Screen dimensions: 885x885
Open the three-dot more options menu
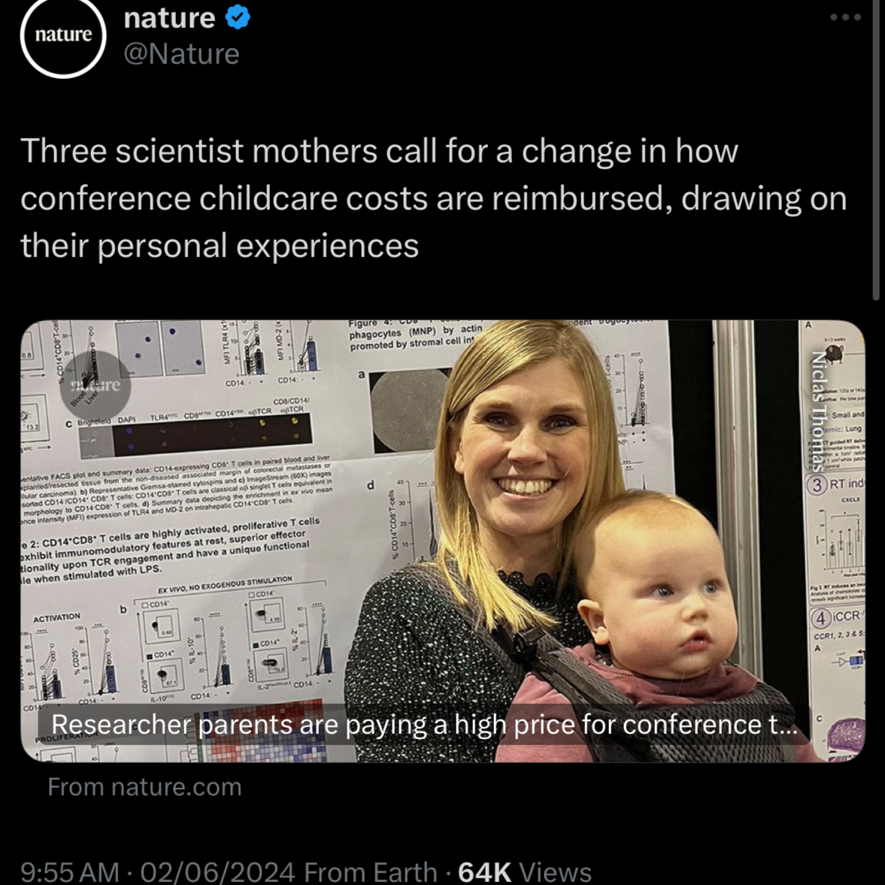tap(845, 17)
